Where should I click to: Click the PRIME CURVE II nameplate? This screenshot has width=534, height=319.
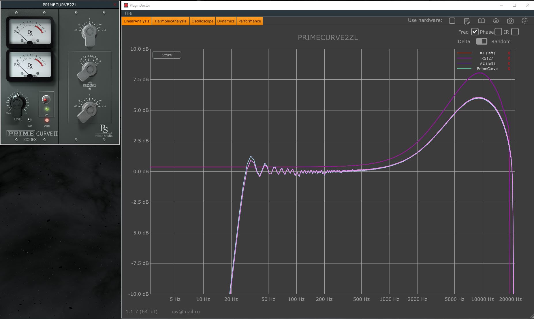32,133
